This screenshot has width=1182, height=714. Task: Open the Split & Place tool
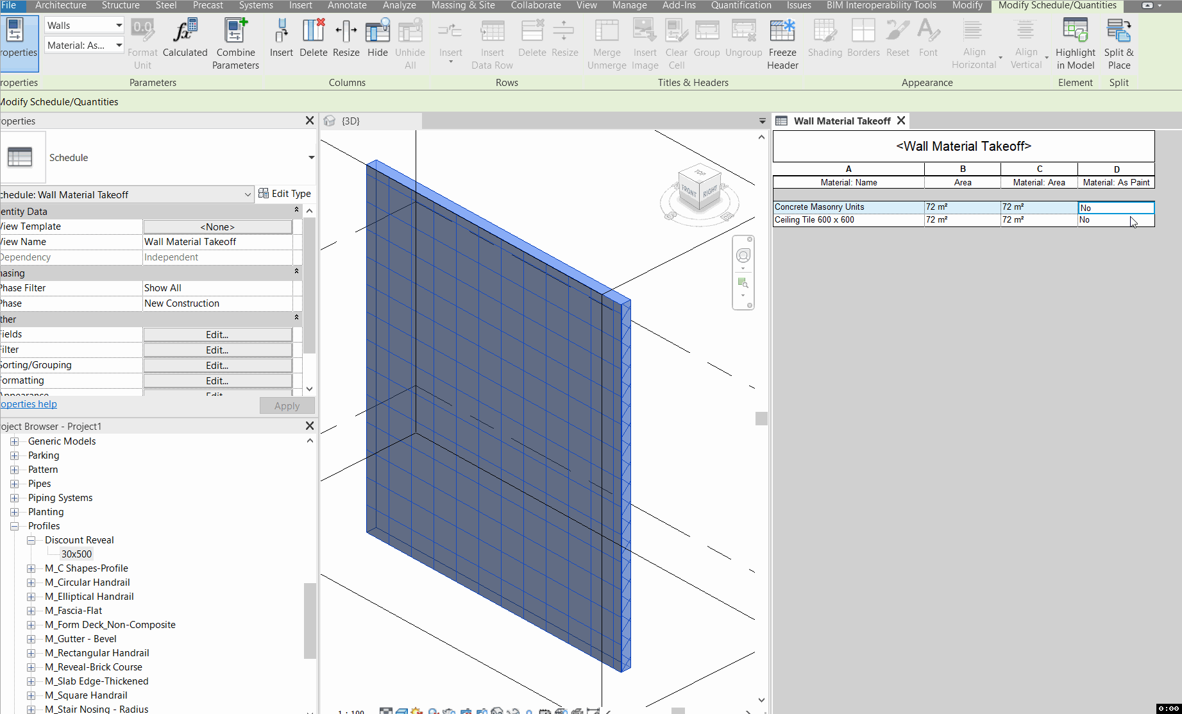[1119, 43]
